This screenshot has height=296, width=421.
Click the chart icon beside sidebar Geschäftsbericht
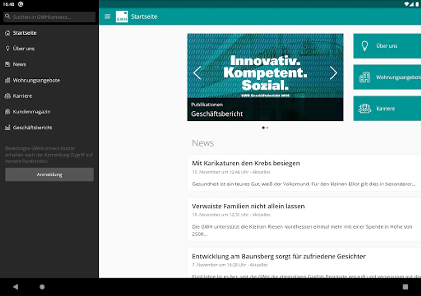pos(8,127)
